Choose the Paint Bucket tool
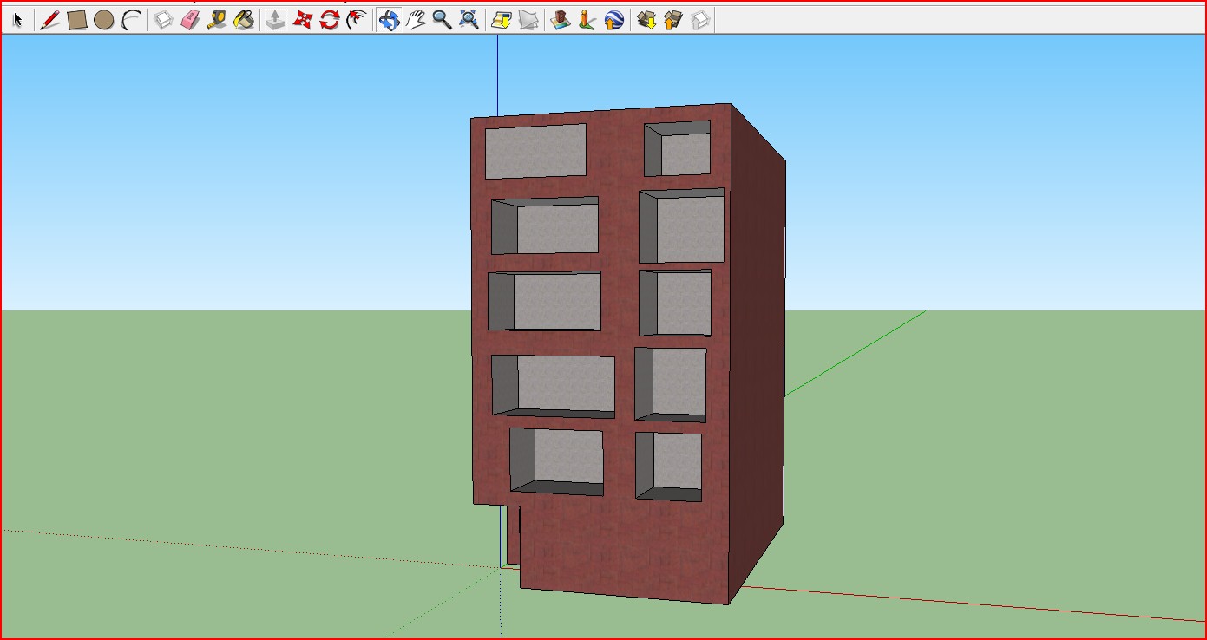 pyautogui.click(x=244, y=20)
